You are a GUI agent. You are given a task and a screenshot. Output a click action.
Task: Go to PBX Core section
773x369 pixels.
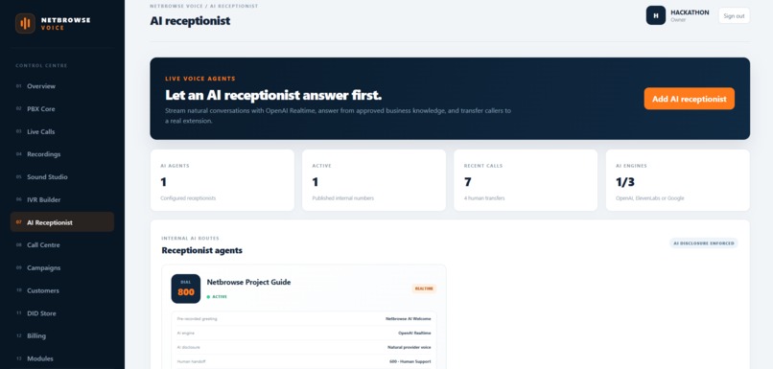click(62, 109)
